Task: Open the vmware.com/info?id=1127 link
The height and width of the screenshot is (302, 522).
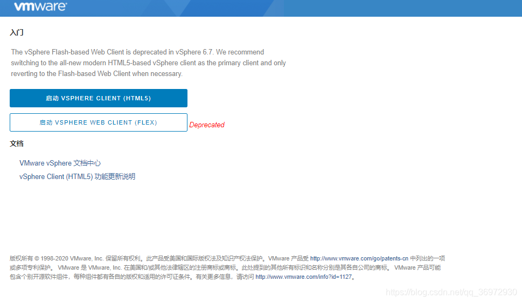Action: [304, 277]
